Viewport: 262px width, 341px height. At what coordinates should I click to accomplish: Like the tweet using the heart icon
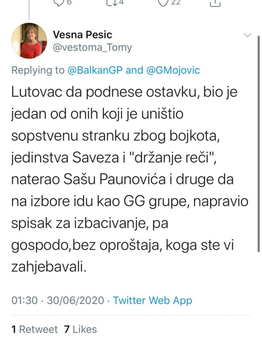point(163,3)
